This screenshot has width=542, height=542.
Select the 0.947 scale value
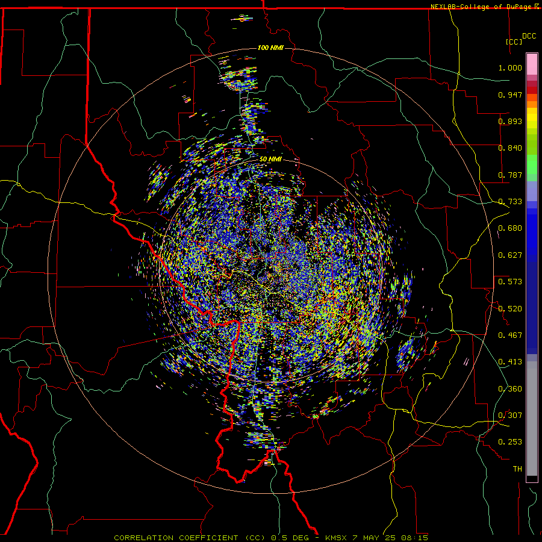tap(510, 95)
